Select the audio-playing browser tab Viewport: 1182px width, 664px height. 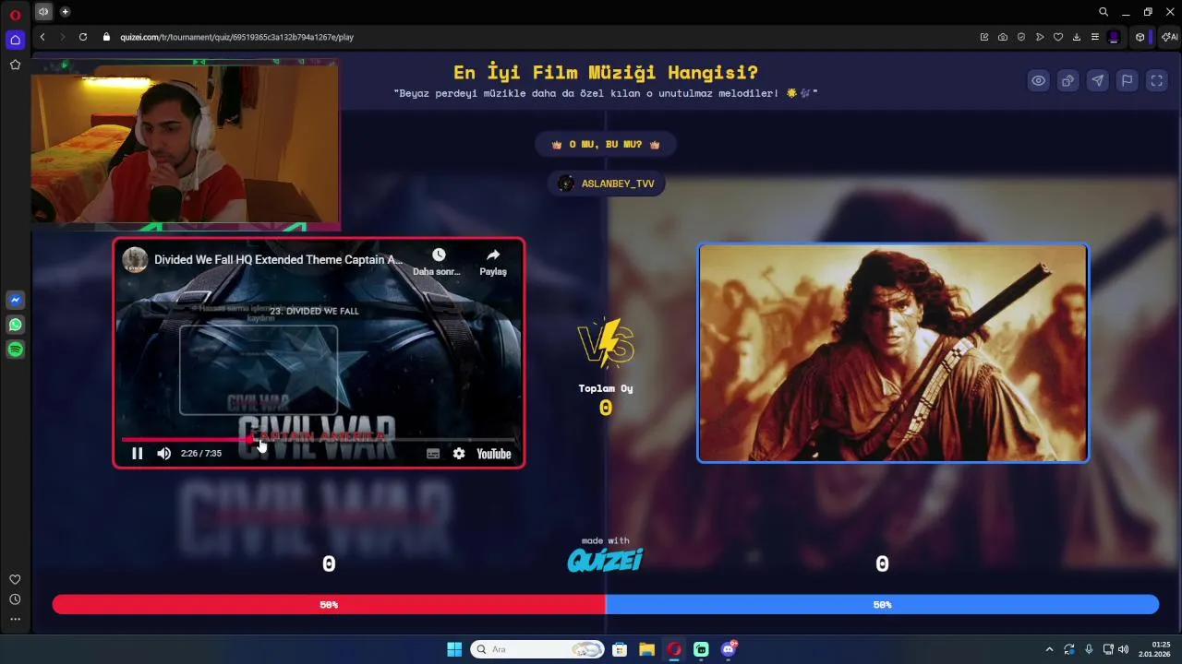tap(43, 12)
